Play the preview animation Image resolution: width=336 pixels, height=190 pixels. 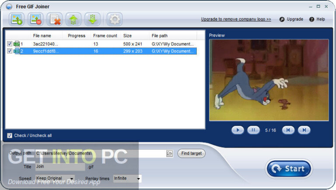click(238, 130)
